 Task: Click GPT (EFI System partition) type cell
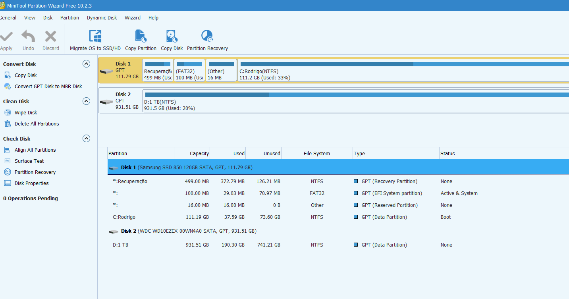click(x=392, y=193)
